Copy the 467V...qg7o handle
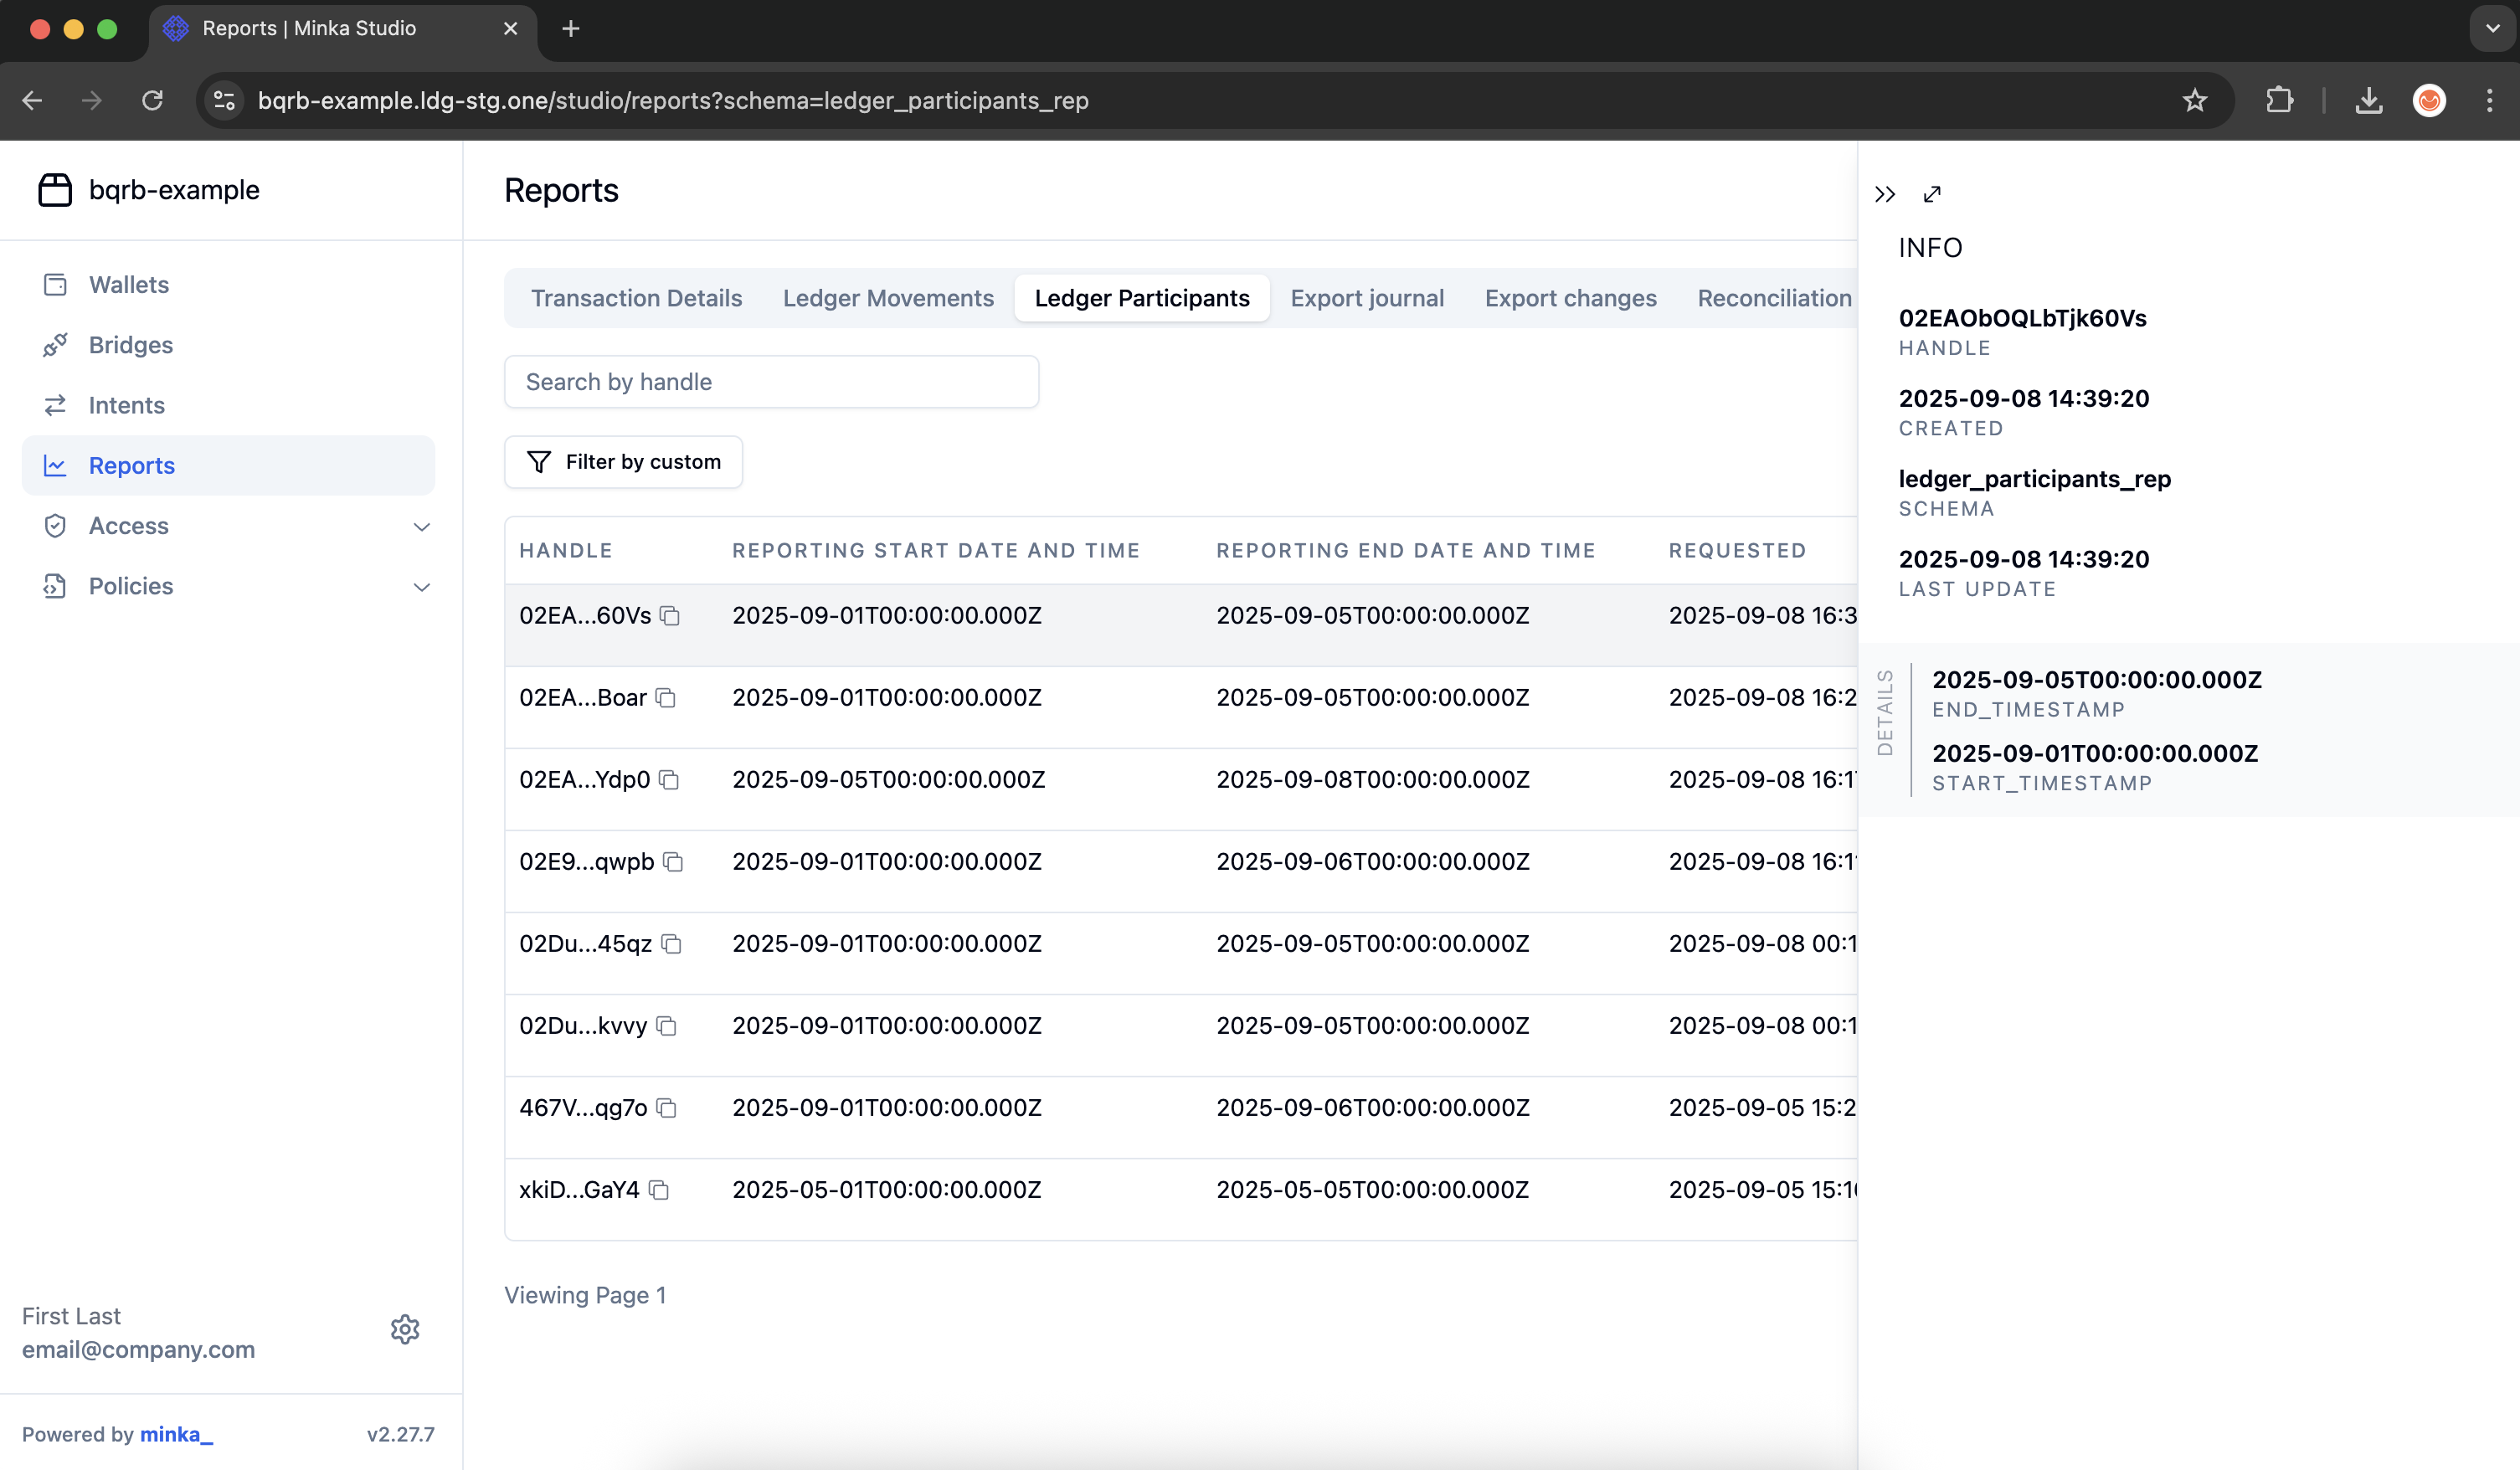This screenshot has width=2520, height=1470. [666, 1108]
